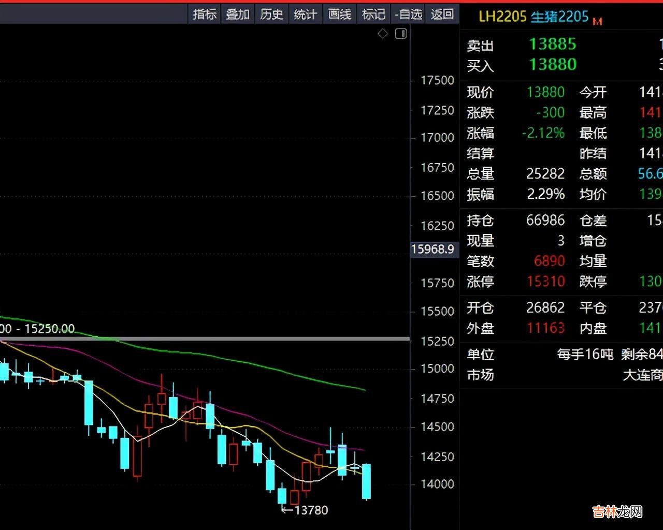Select the LH2205 contract code
This screenshot has width=663, height=530.
(x=502, y=17)
